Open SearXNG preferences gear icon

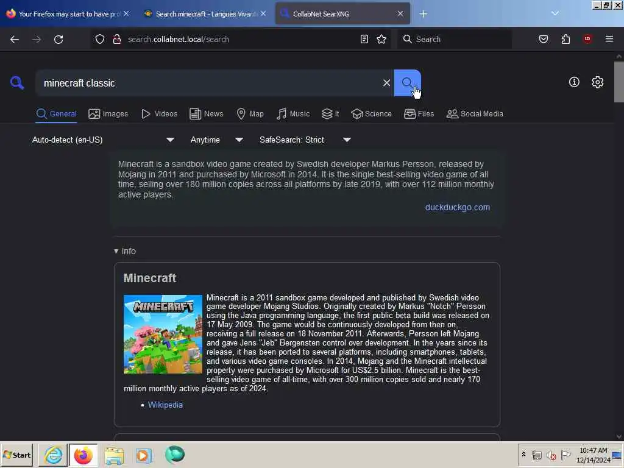coord(597,82)
